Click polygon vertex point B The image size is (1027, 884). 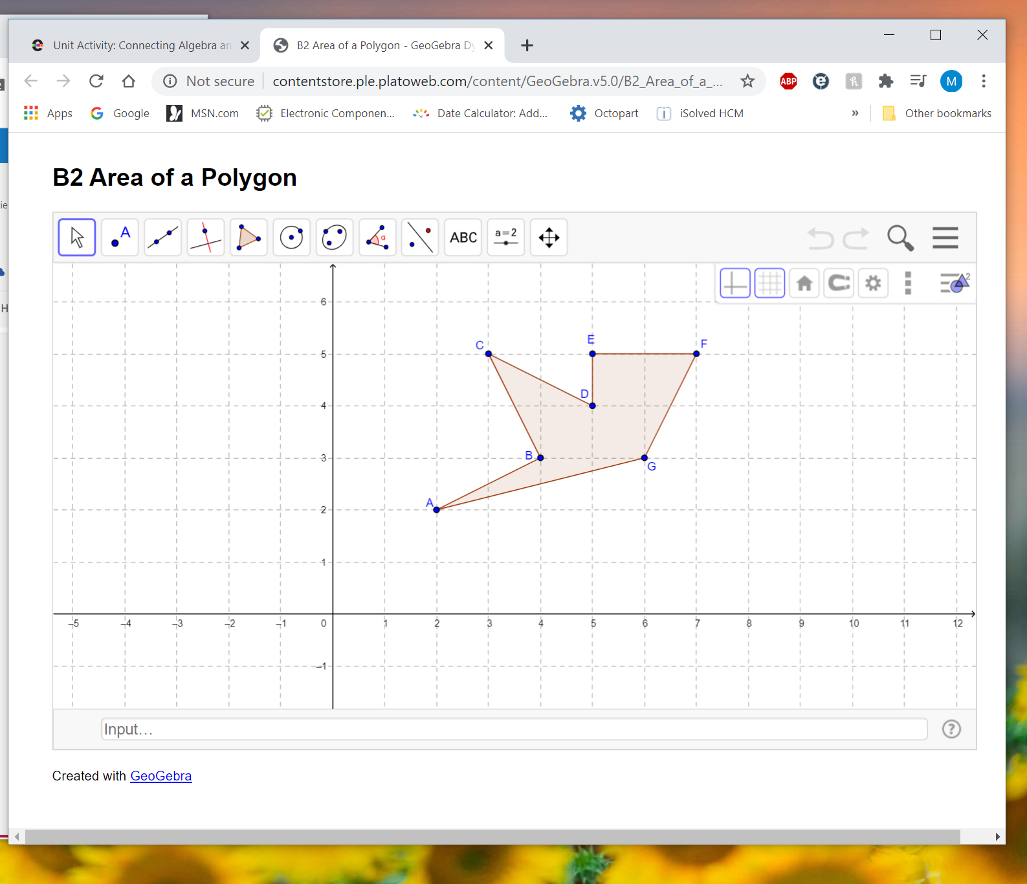(540, 458)
